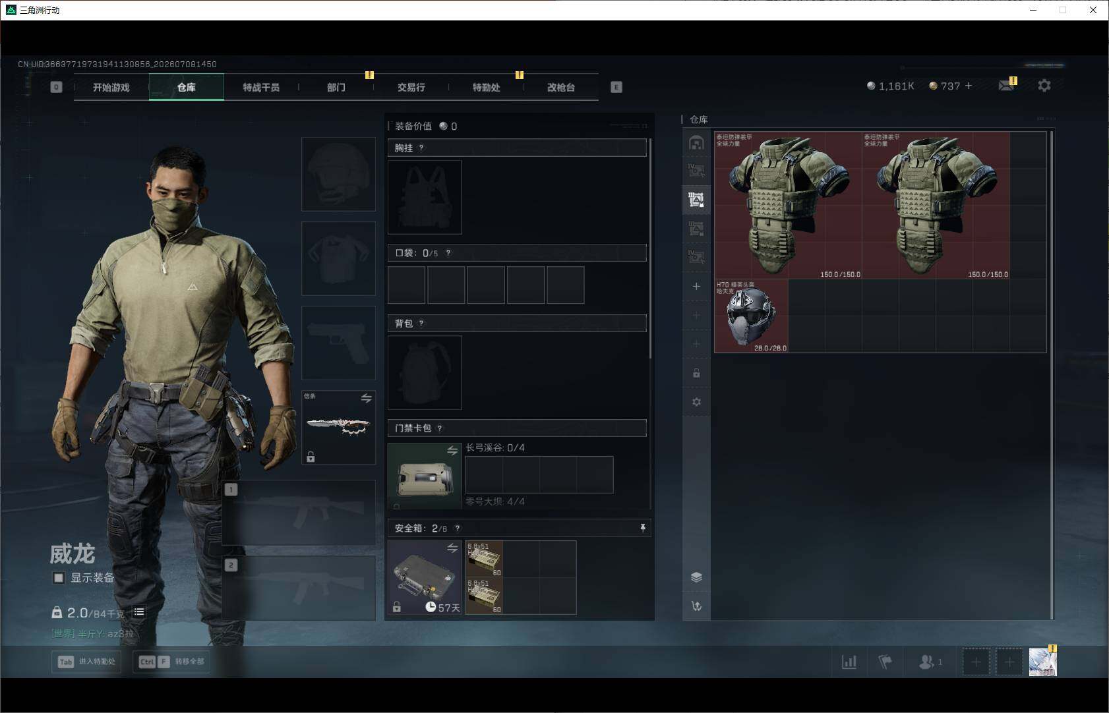Select the first warehouse category icon in sidebar
1109x713 pixels.
pyautogui.click(x=696, y=142)
